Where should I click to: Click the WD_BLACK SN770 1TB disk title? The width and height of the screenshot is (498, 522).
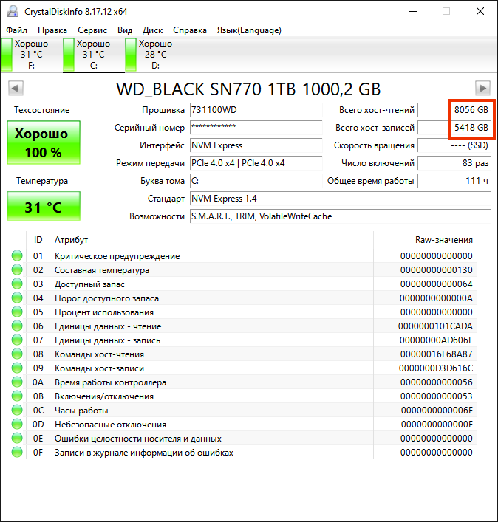coord(248,89)
